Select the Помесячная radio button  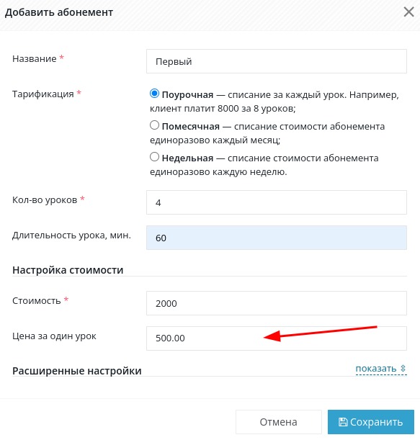(x=154, y=125)
